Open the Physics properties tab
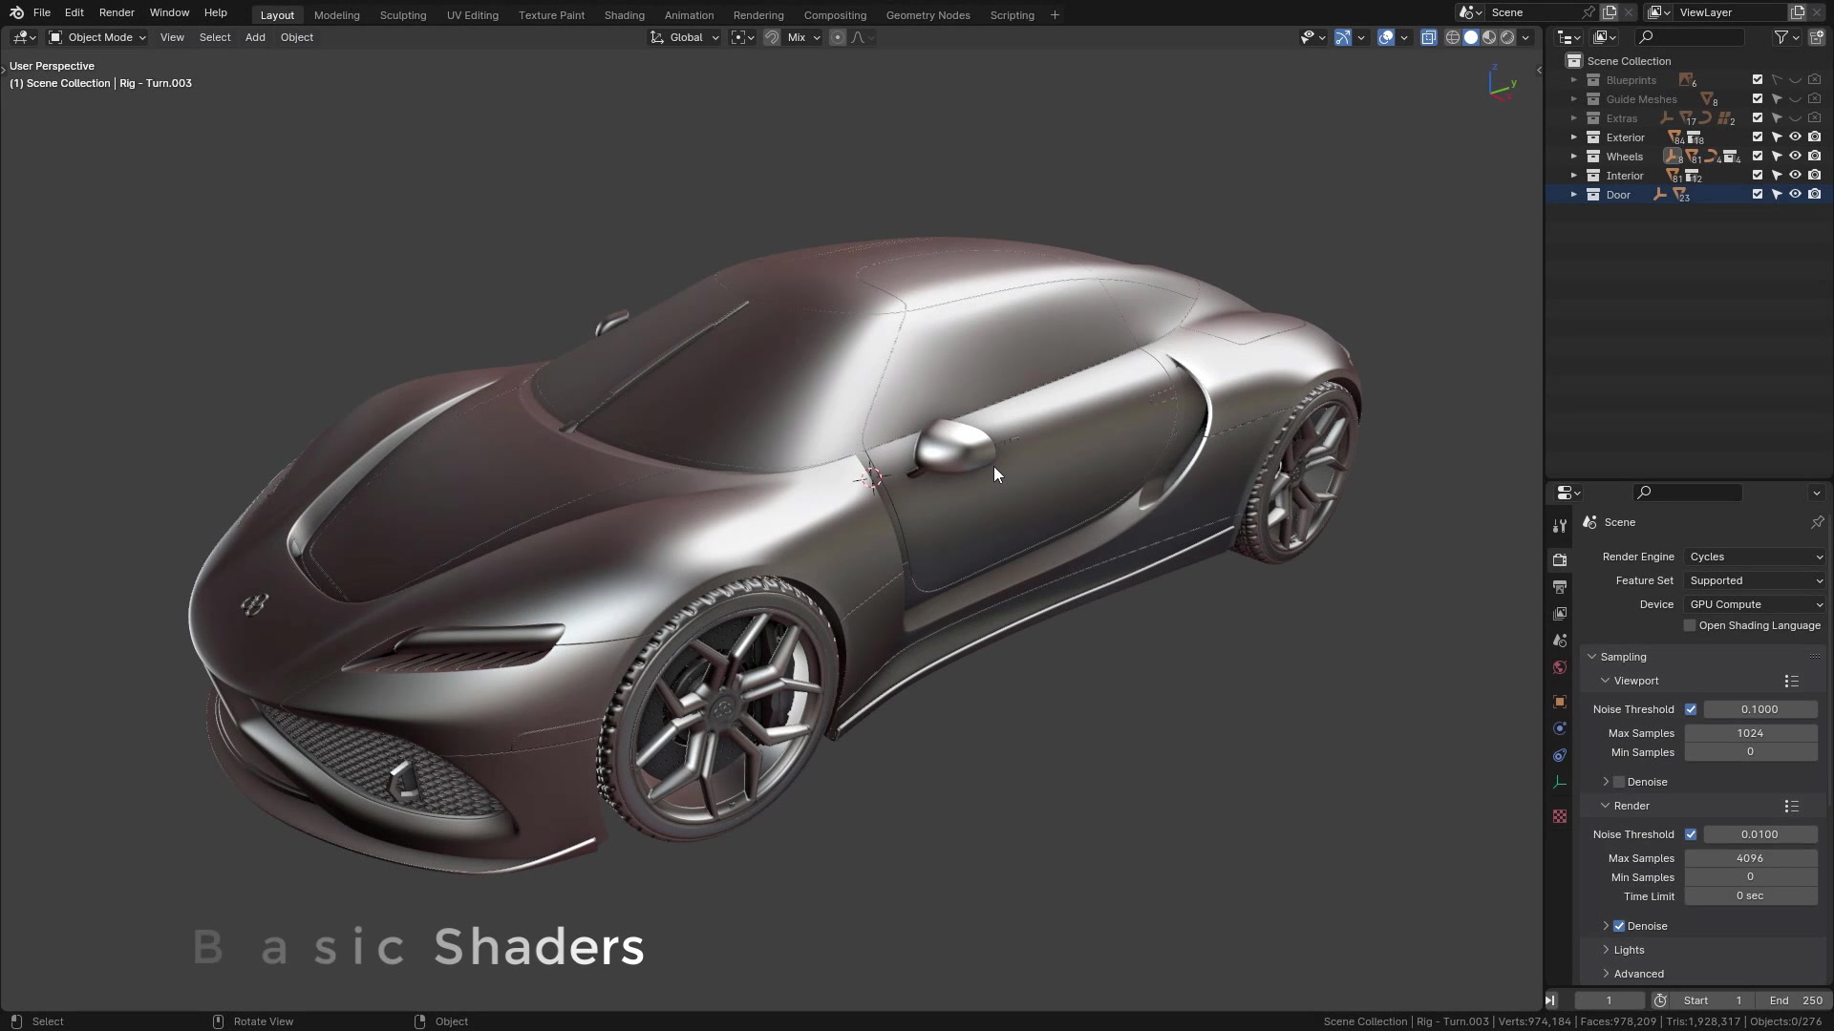 click(1560, 728)
